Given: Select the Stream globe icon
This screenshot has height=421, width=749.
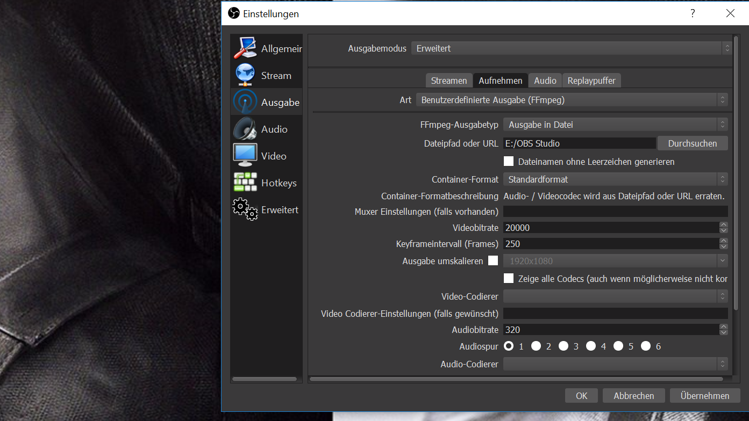Looking at the screenshot, I should pyautogui.click(x=245, y=75).
